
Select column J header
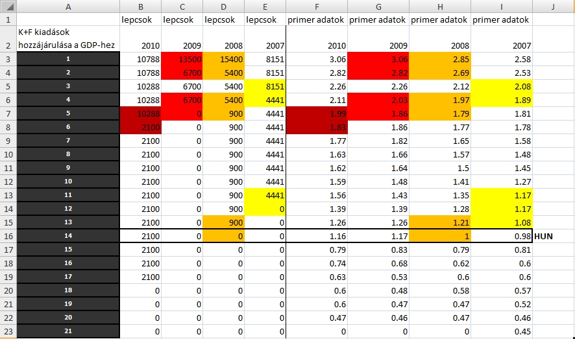pyautogui.click(x=553, y=6)
